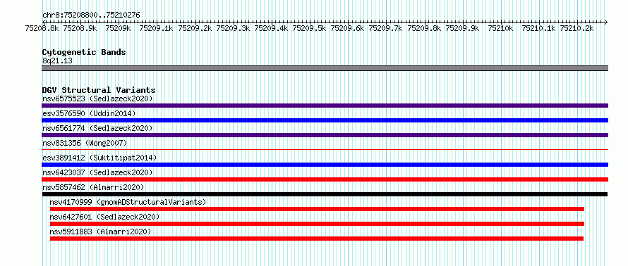Click the 75209.3k ruler position
The width and height of the screenshot is (628, 266).
coord(233,28)
